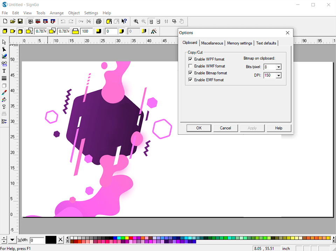Open a file with the open folder icon

pos(12,21)
